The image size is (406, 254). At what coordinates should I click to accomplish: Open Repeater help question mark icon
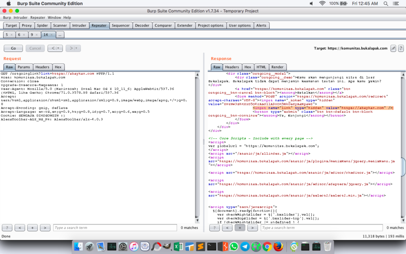pos(400,48)
